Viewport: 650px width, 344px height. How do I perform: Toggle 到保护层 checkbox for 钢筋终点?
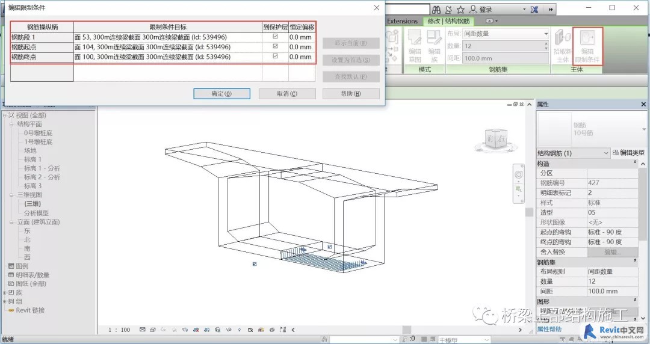coord(275,57)
